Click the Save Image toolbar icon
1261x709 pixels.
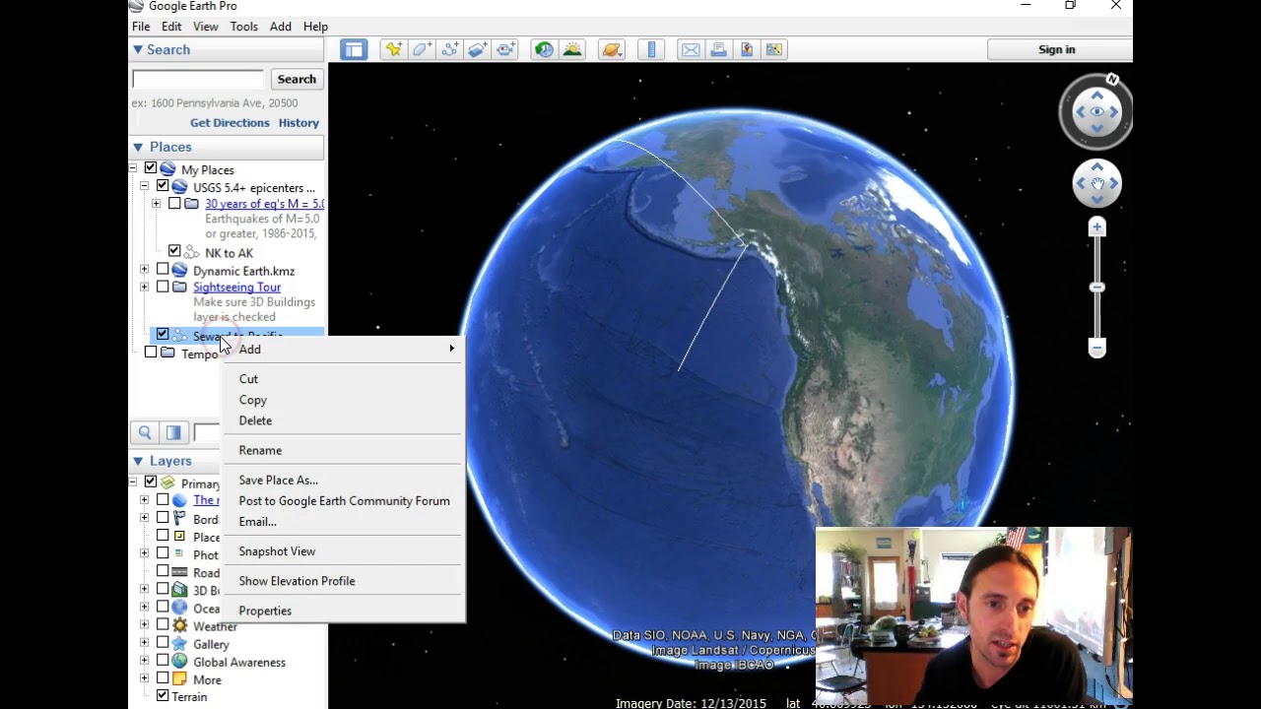[746, 49]
